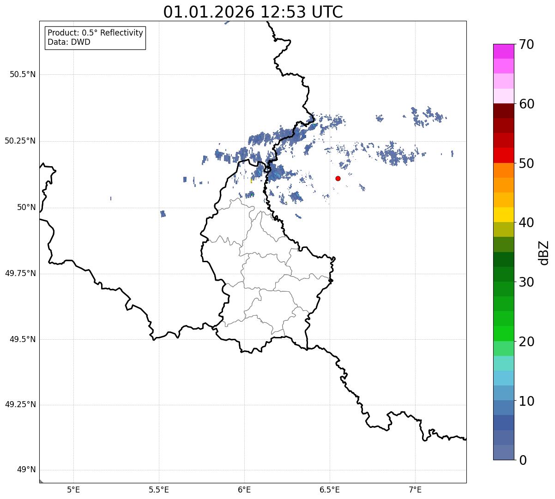Click the 'Product: 0.5° Reflectivity' label

95,33
